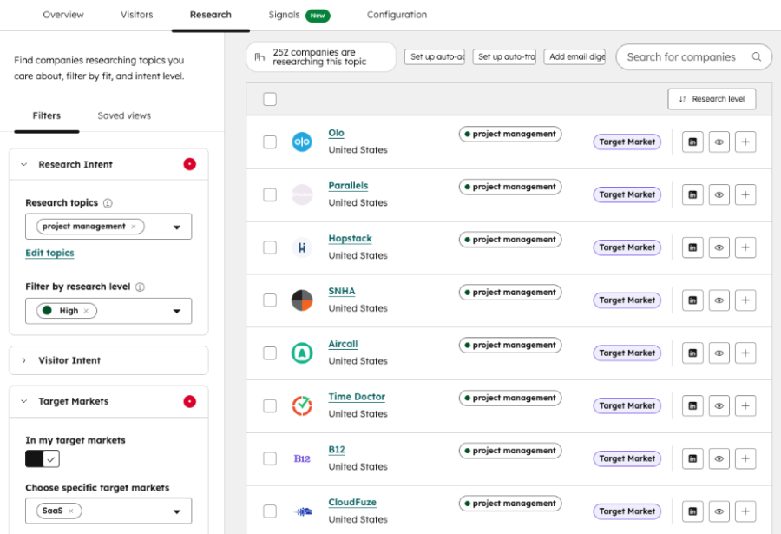Select the Saved views tab
The image size is (781, 534).
(x=124, y=115)
